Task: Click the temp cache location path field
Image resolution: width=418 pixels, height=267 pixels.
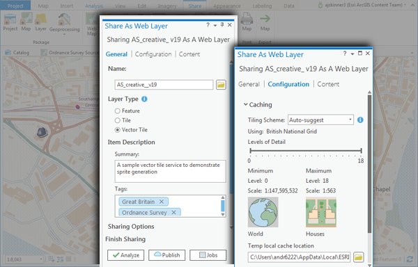Action: click(x=299, y=257)
